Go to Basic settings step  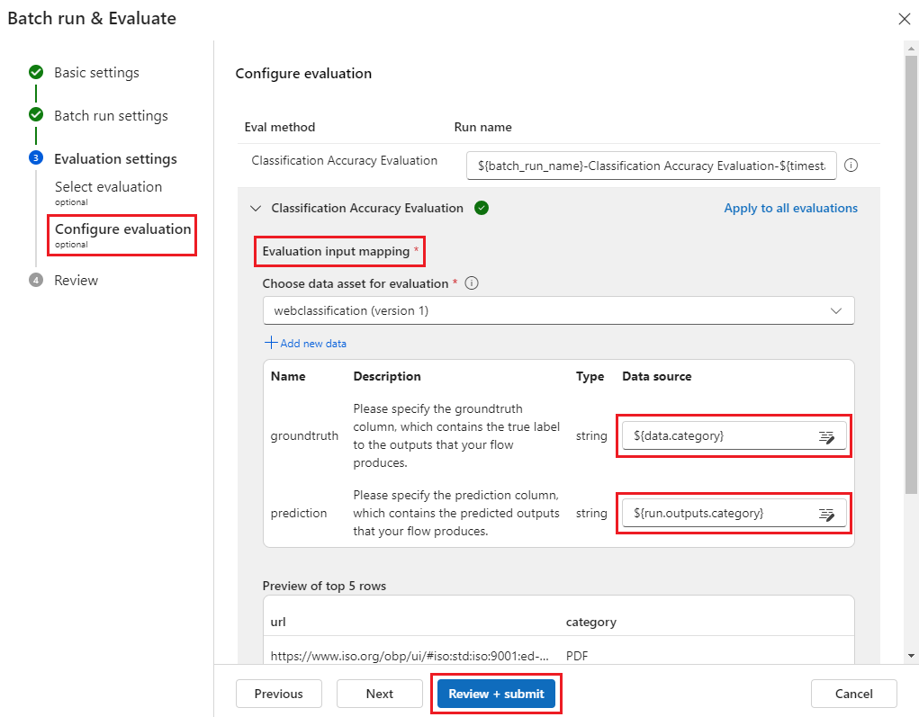tap(96, 73)
